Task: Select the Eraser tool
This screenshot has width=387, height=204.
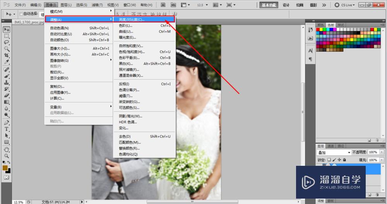Action: tap(7, 95)
